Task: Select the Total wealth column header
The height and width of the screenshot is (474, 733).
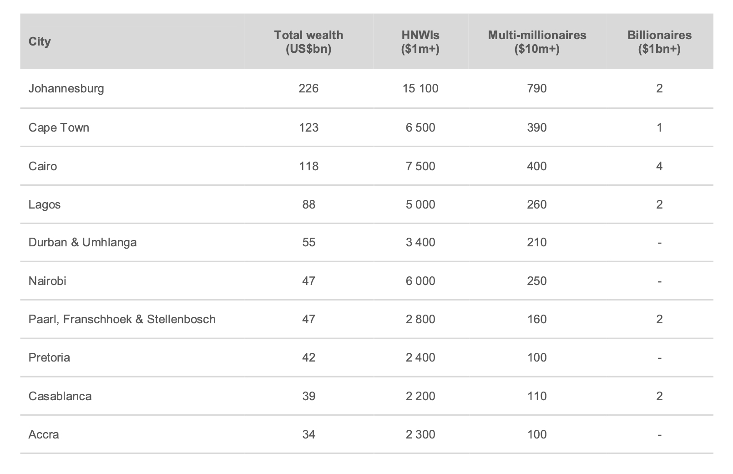Action: coord(308,42)
